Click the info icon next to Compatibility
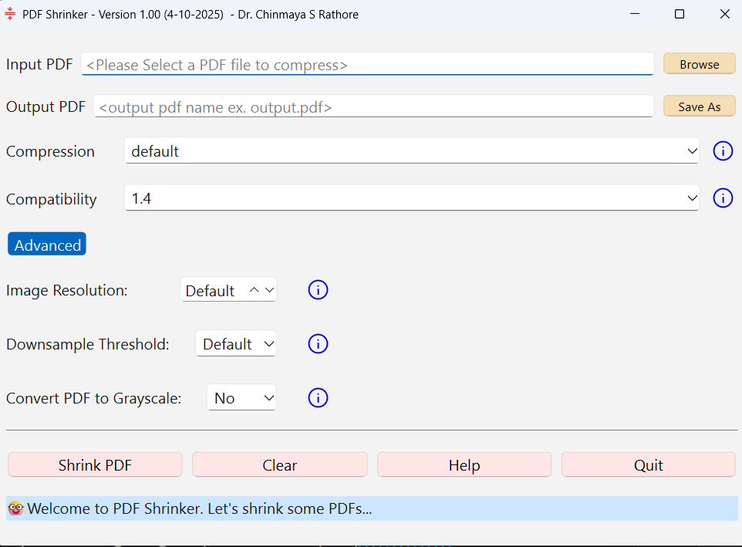Screen dimensions: 742x547 [722, 198]
